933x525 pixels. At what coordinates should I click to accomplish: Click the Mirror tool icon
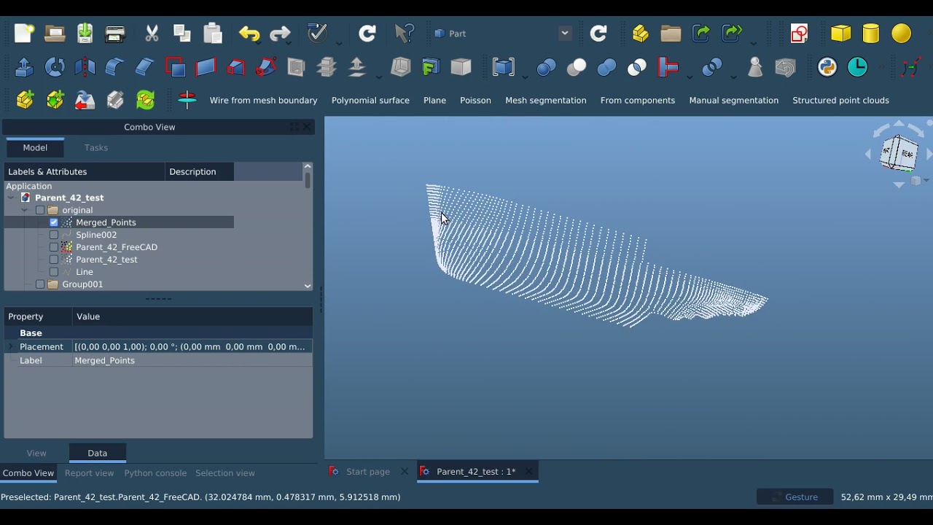85,67
